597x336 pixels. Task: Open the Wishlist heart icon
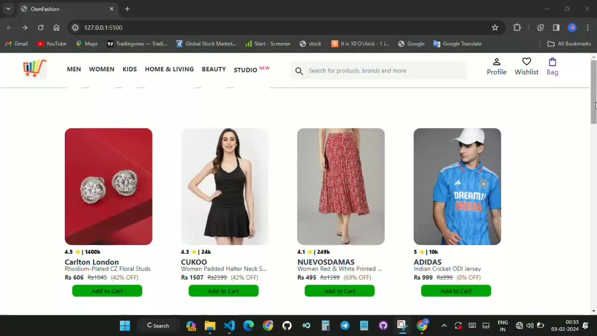[x=527, y=62]
